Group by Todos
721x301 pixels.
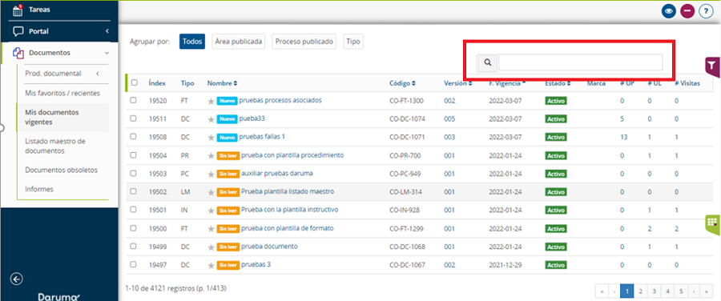192,42
